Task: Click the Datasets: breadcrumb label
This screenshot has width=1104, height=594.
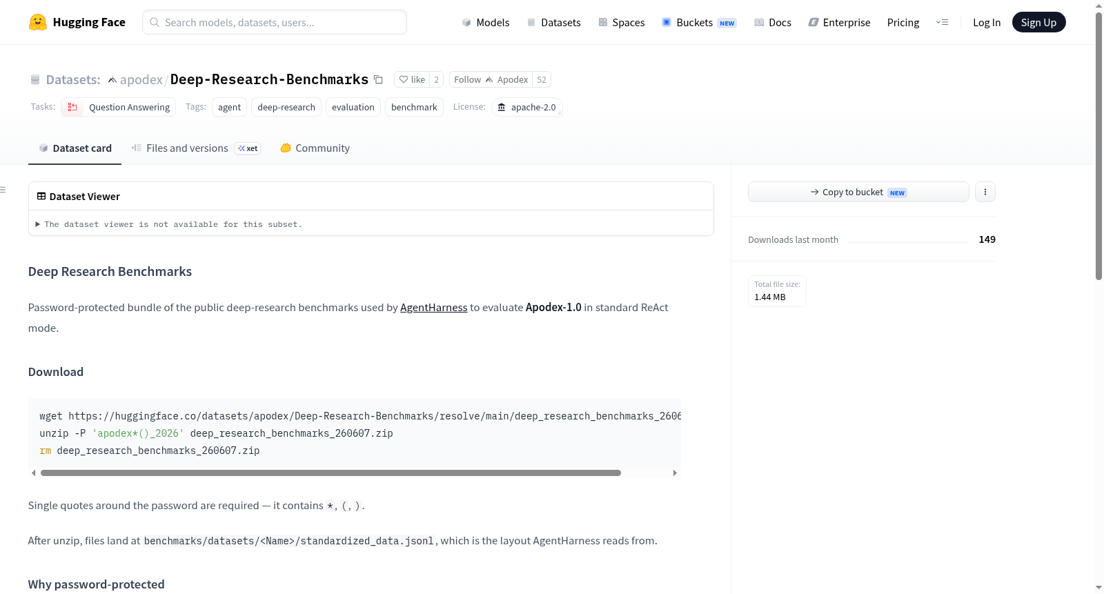Action: tap(73, 79)
